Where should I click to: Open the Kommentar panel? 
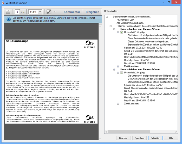point(72,12)
